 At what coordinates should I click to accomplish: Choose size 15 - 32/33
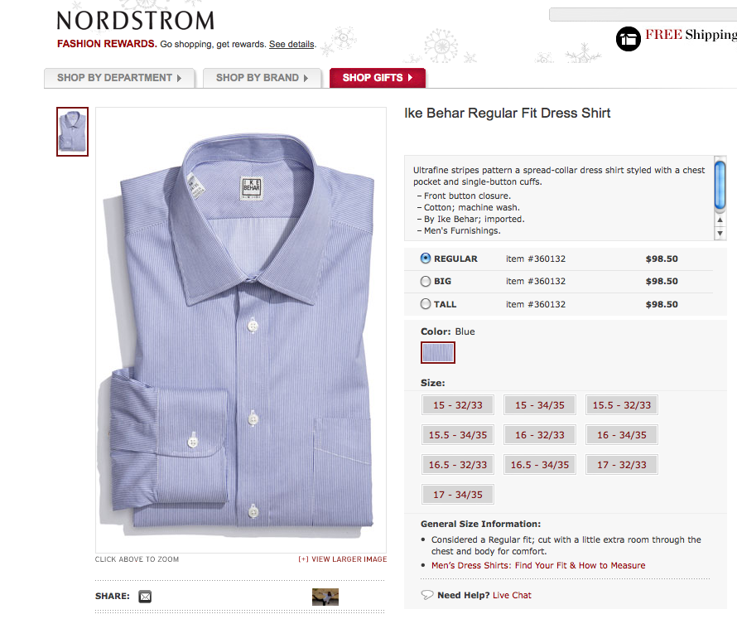pos(458,405)
